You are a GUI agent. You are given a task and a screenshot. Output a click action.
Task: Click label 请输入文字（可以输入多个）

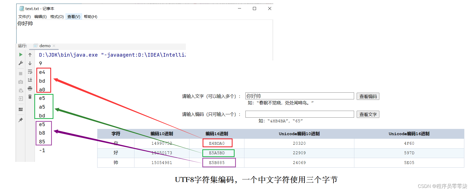pyautogui.click(x=211, y=96)
